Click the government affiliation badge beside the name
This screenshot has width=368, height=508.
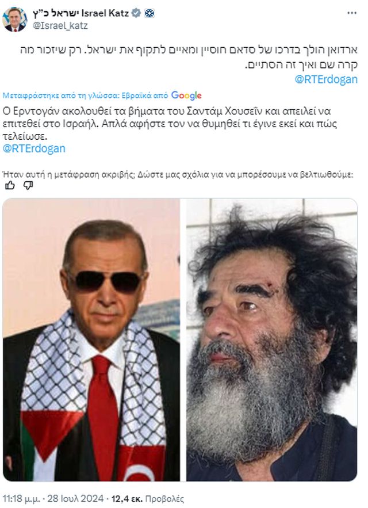coord(149,13)
